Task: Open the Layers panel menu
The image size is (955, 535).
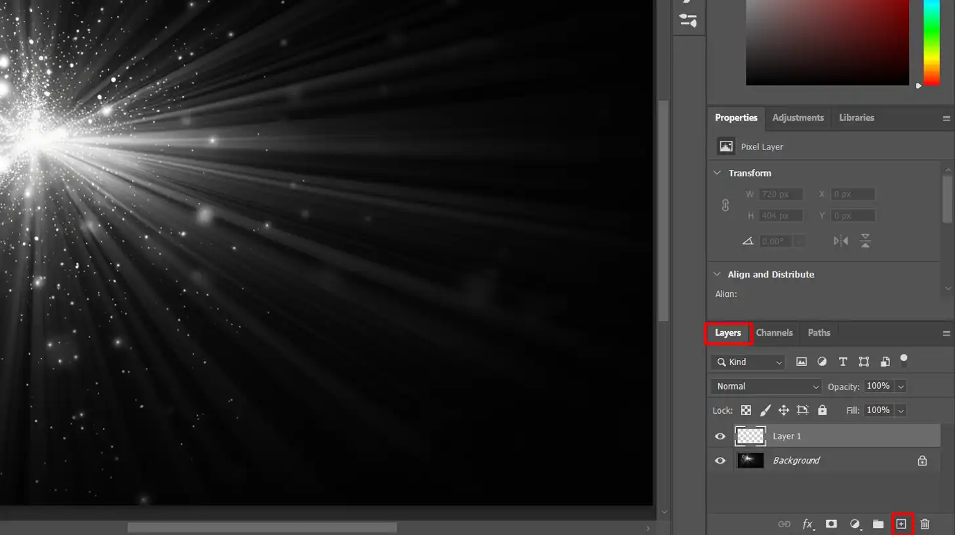Action: click(x=946, y=333)
